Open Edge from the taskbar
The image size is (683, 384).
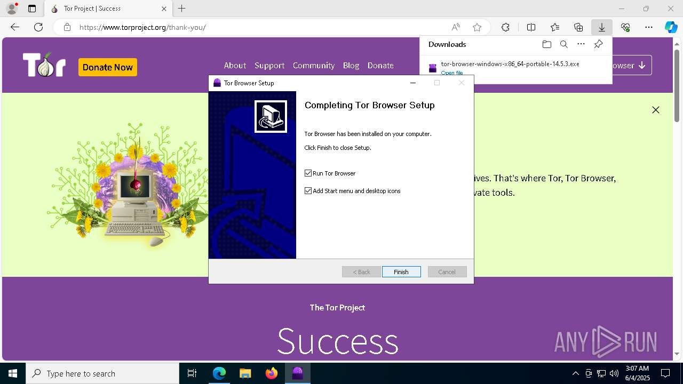(219, 373)
